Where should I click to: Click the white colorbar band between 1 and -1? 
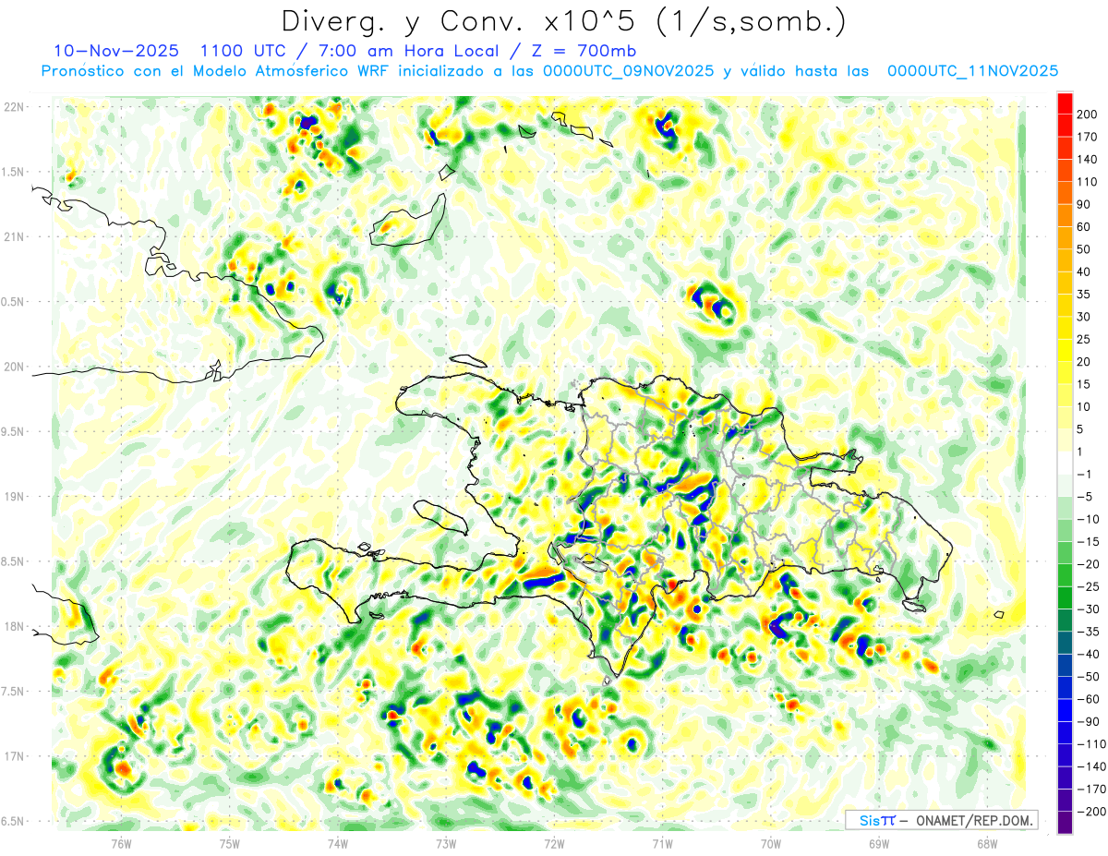click(1065, 464)
